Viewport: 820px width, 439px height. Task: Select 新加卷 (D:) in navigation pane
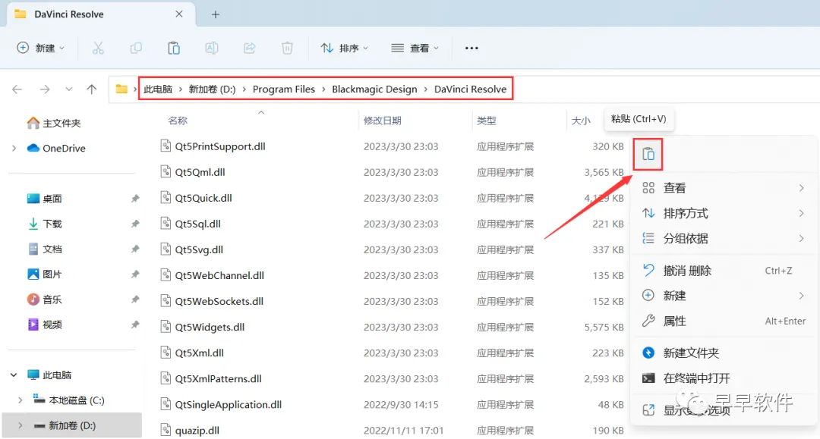[x=65, y=425]
